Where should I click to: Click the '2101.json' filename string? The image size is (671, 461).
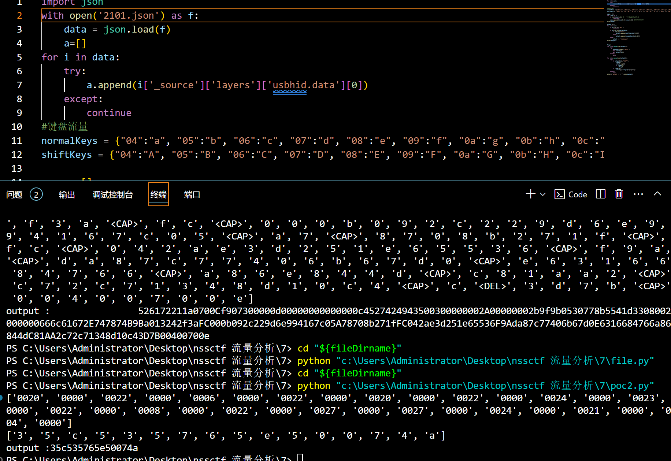point(129,15)
